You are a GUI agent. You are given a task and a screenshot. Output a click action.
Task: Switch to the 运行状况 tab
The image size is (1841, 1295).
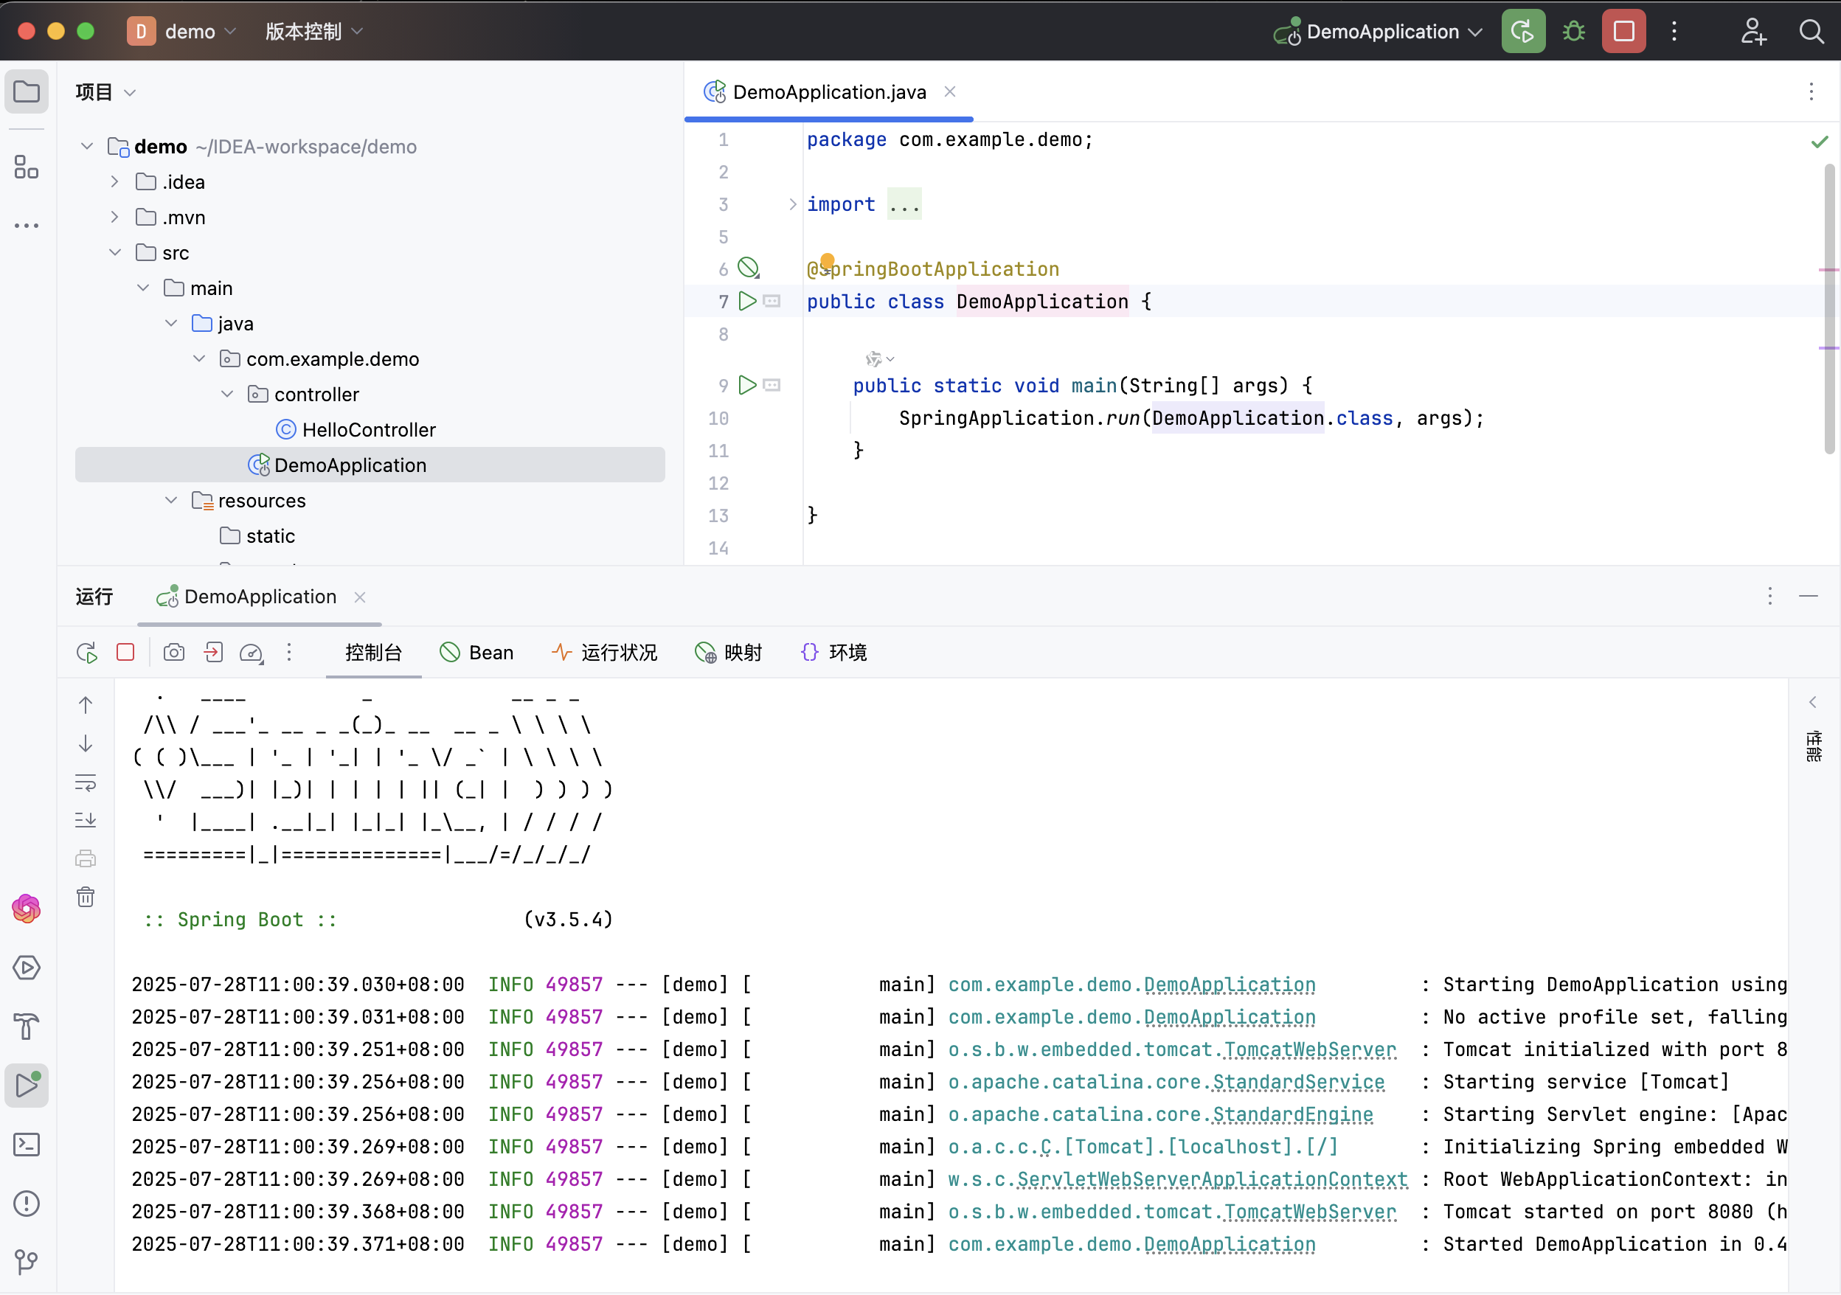[605, 652]
